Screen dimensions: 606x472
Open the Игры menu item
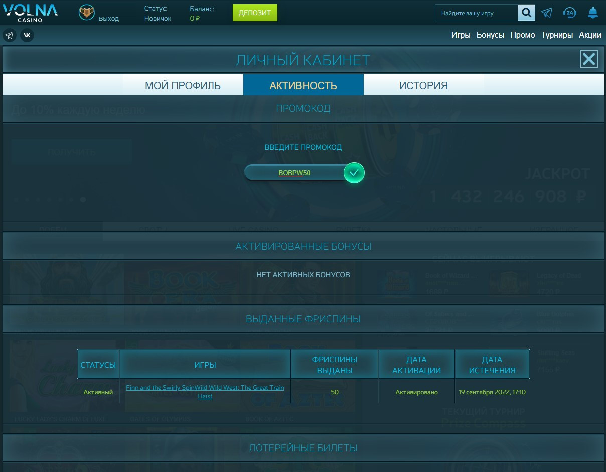point(461,35)
